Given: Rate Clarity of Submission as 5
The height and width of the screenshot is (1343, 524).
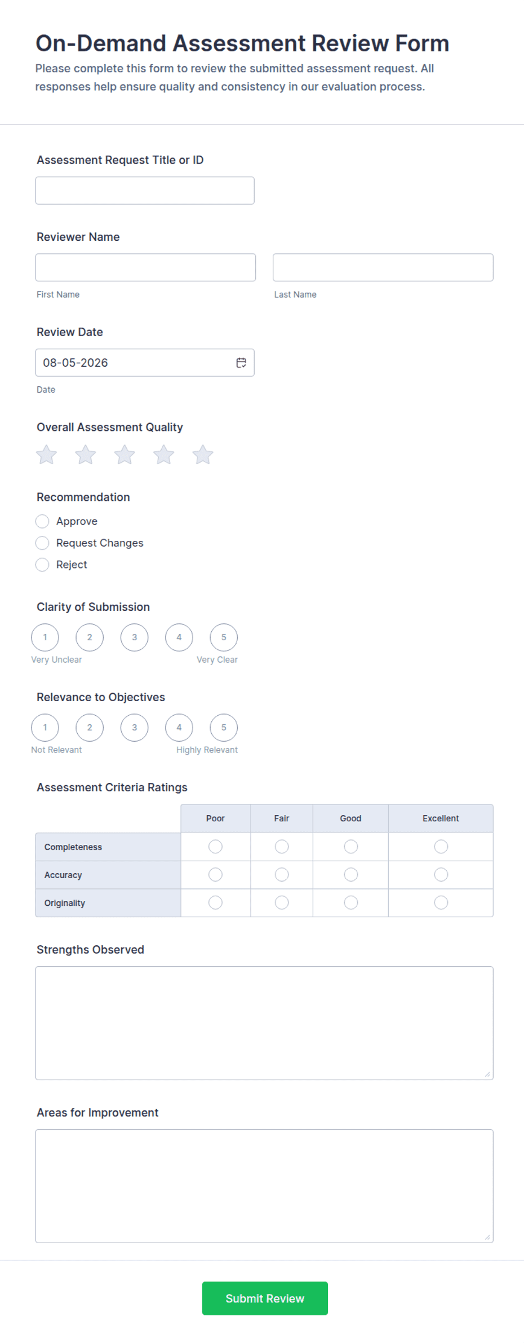Looking at the screenshot, I should pyautogui.click(x=224, y=637).
